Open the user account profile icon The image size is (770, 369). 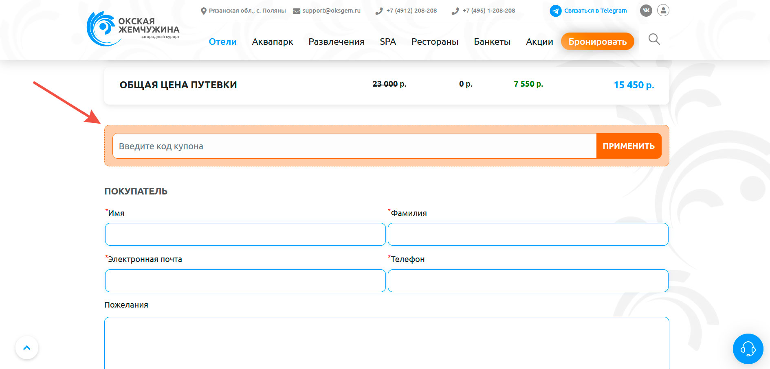663,10
